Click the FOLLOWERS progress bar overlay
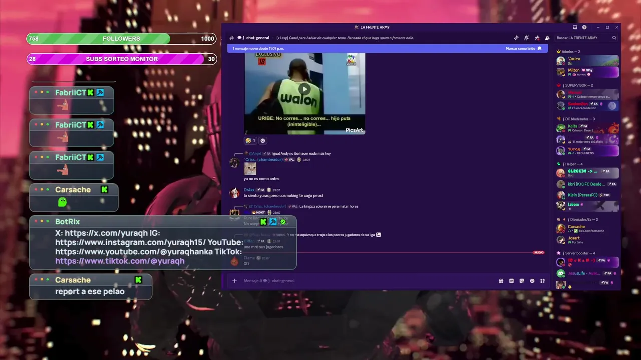641x360 pixels. coord(121,39)
